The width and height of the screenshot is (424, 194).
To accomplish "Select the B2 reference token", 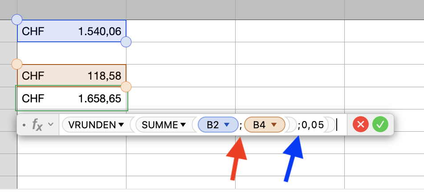I will 213,125.
